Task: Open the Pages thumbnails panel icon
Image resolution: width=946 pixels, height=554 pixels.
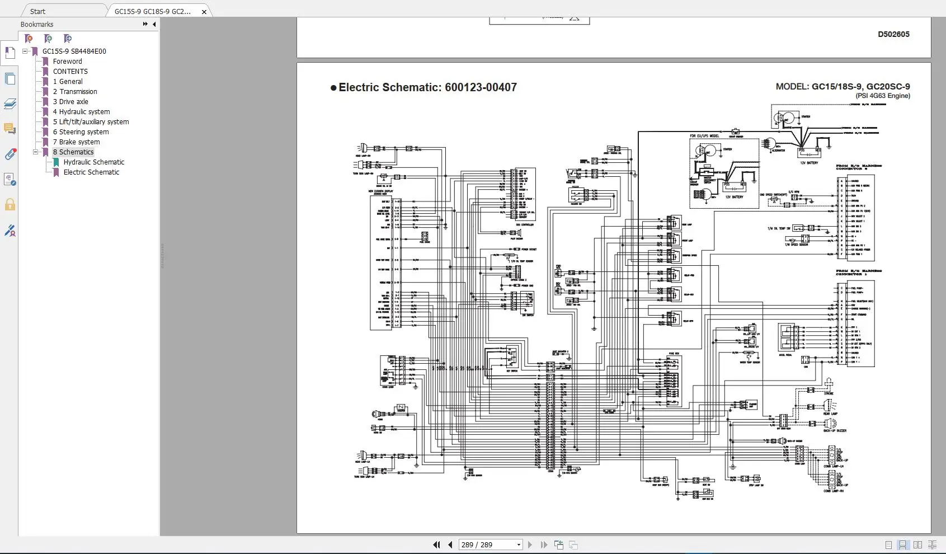Action: [x=10, y=79]
